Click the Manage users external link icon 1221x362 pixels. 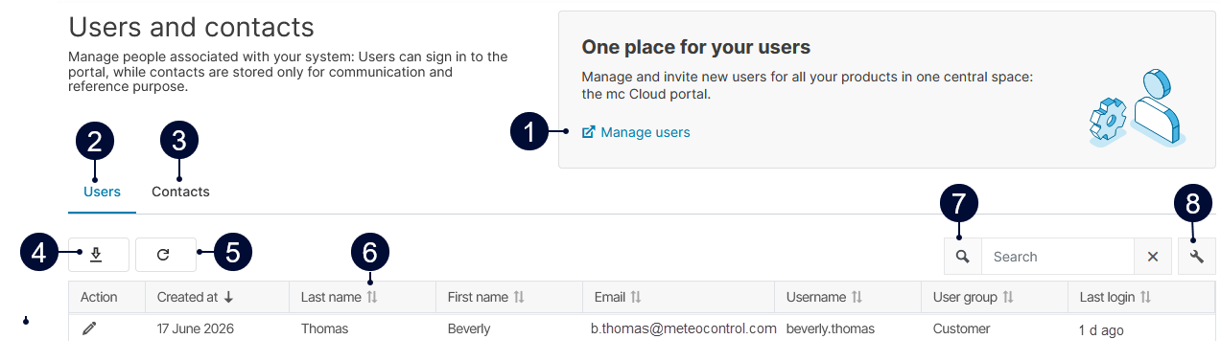click(589, 132)
